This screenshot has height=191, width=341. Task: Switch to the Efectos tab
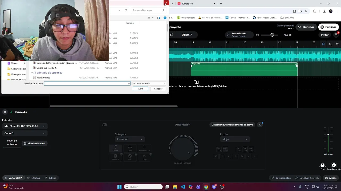pos(34,178)
